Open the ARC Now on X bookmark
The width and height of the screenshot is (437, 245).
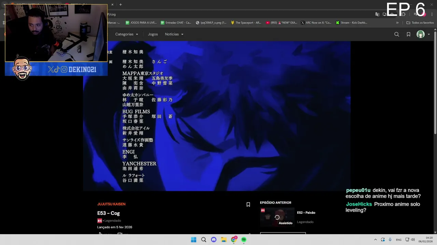click(316, 22)
